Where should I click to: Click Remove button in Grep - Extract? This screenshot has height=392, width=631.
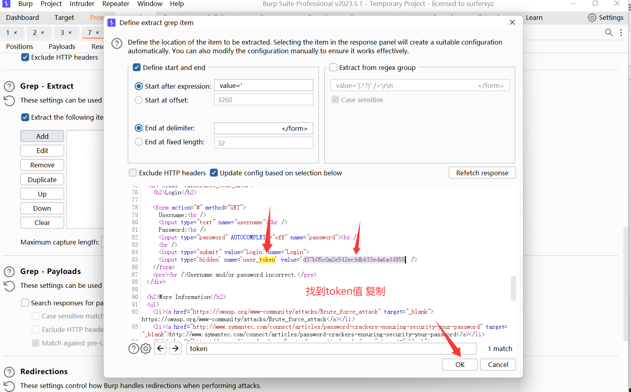point(42,165)
